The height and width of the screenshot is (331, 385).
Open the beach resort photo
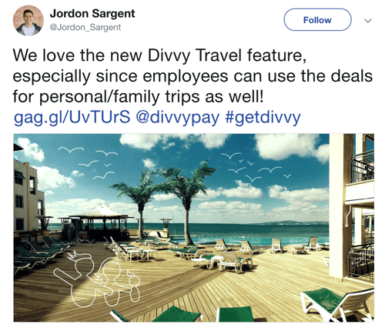pos(194,228)
